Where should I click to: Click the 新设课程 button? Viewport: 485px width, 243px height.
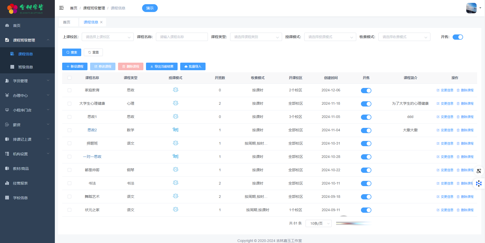75,67
